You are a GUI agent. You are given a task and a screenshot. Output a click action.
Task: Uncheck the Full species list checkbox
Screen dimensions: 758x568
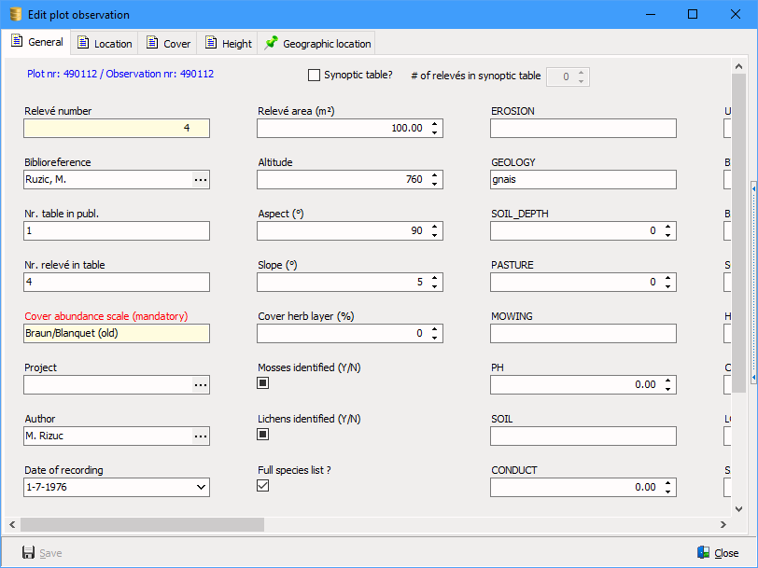[263, 486]
